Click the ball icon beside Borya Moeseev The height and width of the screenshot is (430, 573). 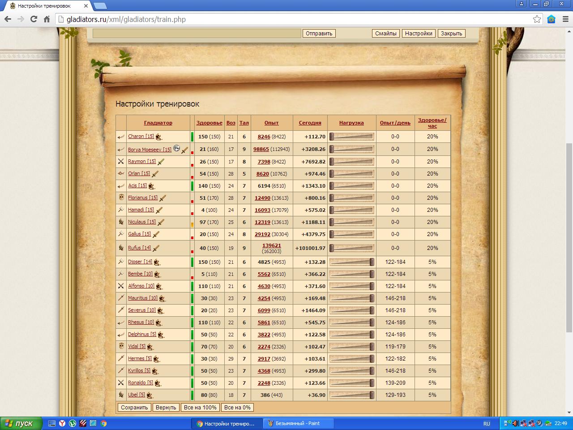coord(176,148)
